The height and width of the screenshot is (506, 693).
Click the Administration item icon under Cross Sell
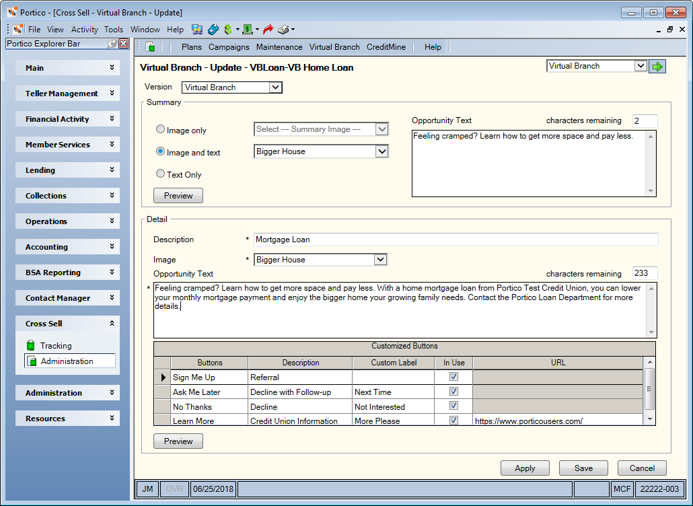32,361
